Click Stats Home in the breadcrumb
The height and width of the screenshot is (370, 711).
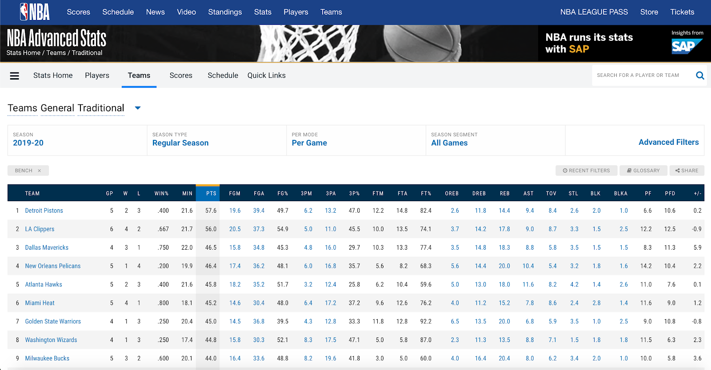click(x=24, y=53)
